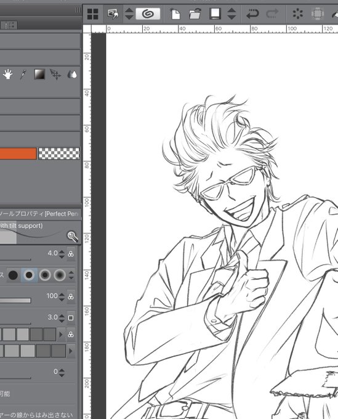Open the grid layout icon in command bar

[x=92, y=14]
